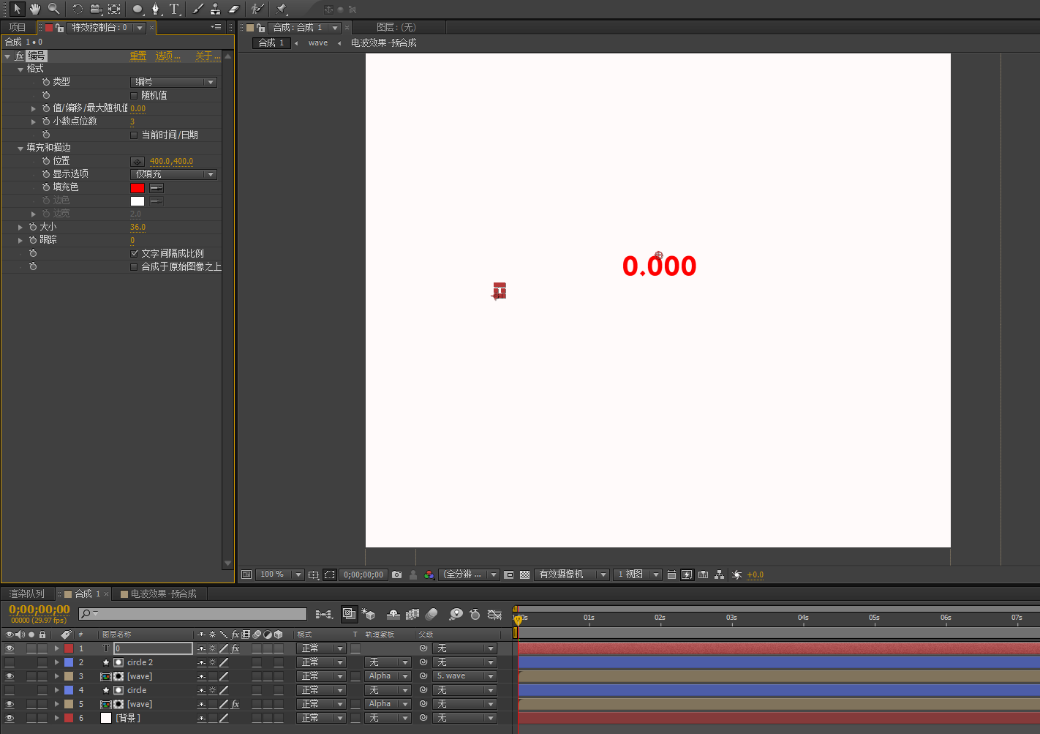Toggle the transparency grid icon
The height and width of the screenshot is (734, 1040).
click(x=524, y=574)
